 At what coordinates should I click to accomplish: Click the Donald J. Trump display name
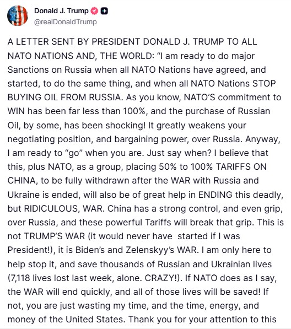(61, 10)
